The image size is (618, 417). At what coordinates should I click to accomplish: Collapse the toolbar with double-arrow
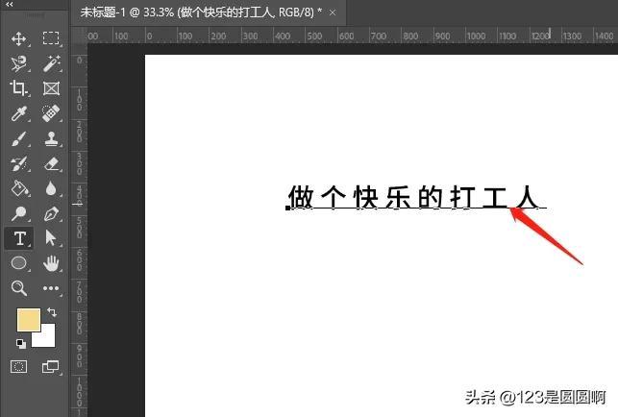pos(9,4)
